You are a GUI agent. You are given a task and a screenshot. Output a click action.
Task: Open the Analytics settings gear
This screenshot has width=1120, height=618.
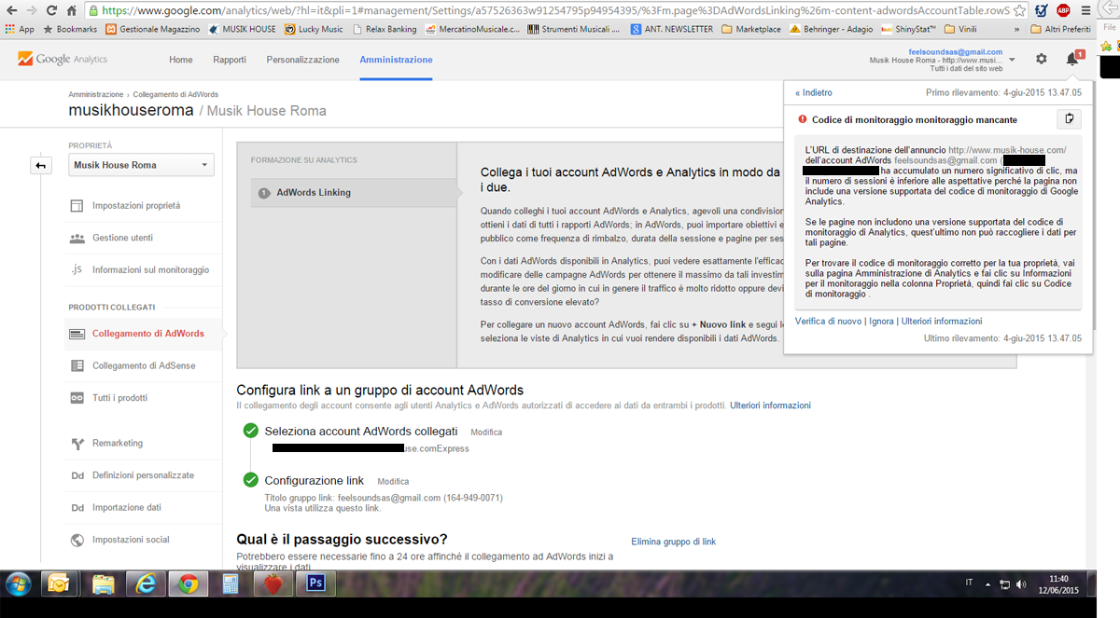[x=1042, y=59]
